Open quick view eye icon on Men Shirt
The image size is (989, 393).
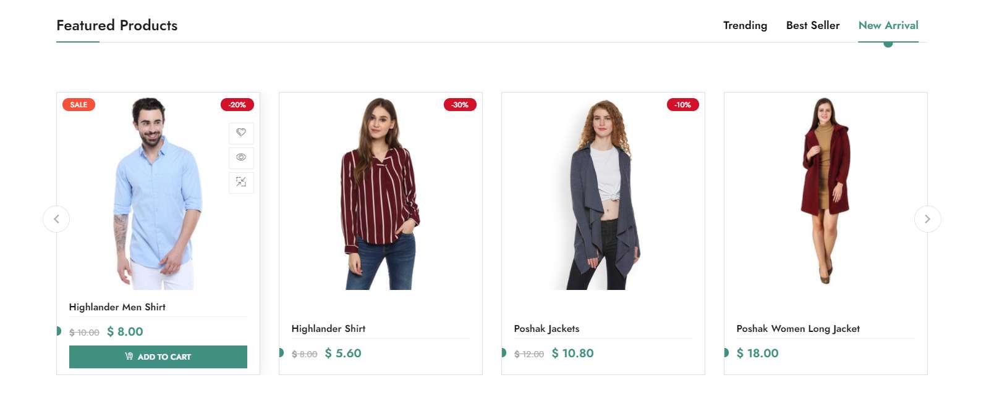pos(241,157)
